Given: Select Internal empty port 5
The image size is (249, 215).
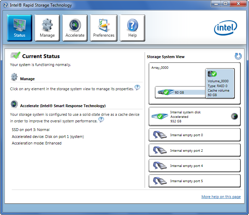Looking at the screenshot, I should (x=195, y=181).
